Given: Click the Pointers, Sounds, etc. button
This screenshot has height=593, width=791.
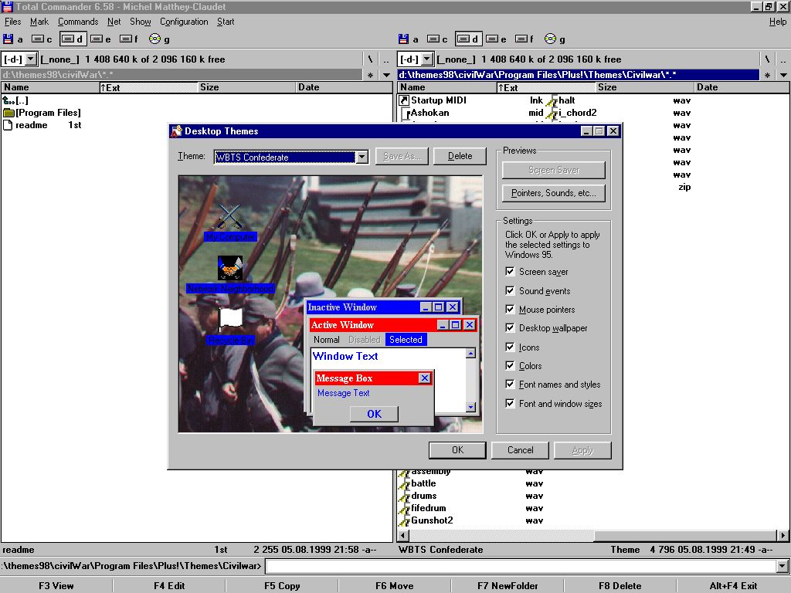Looking at the screenshot, I should click(554, 193).
